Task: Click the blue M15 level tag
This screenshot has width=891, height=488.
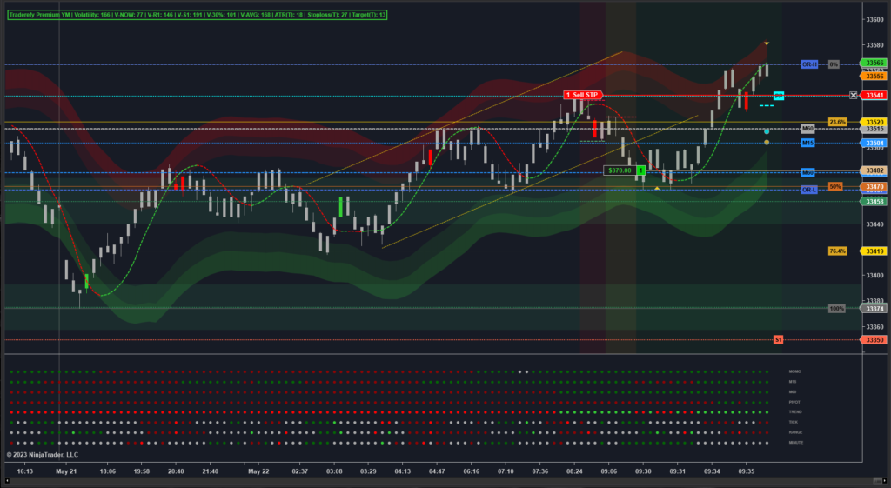Action: coord(807,142)
